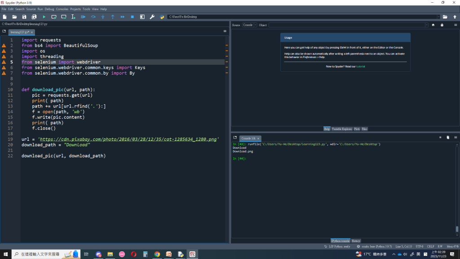Open the Spyder tutorial link
Viewport: 460px width, 259px height.
pos(360,67)
